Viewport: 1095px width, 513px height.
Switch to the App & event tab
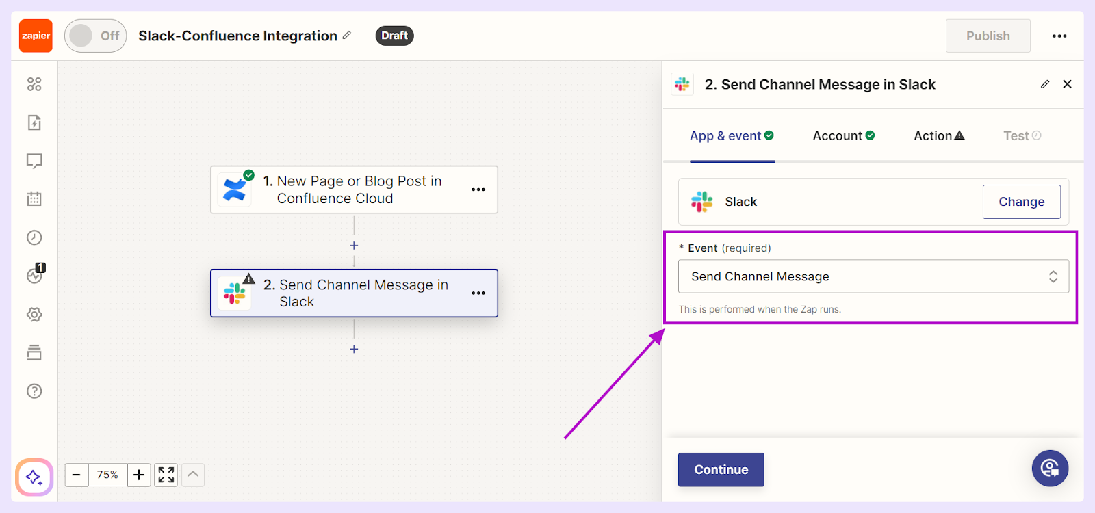[732, 135]
